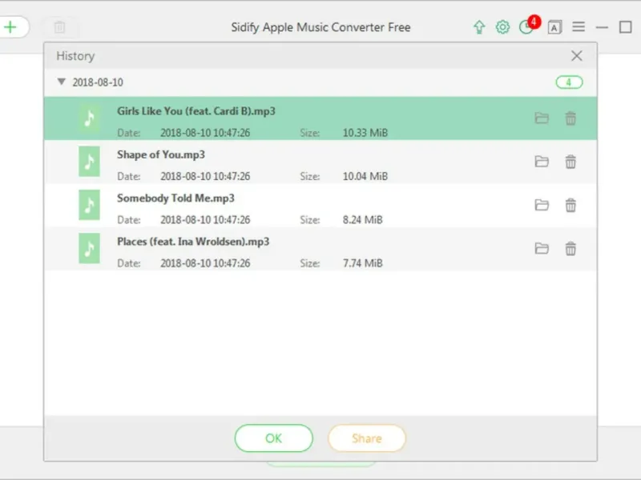Maximize the Sidify window
641x480 pixels.
click(626, 27)
